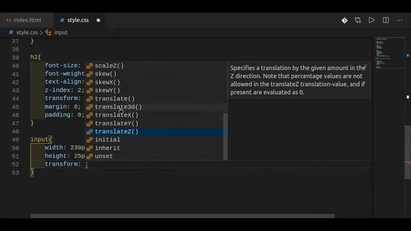
Task: Click the closing brace on line 53
Action: pos(32,172)
